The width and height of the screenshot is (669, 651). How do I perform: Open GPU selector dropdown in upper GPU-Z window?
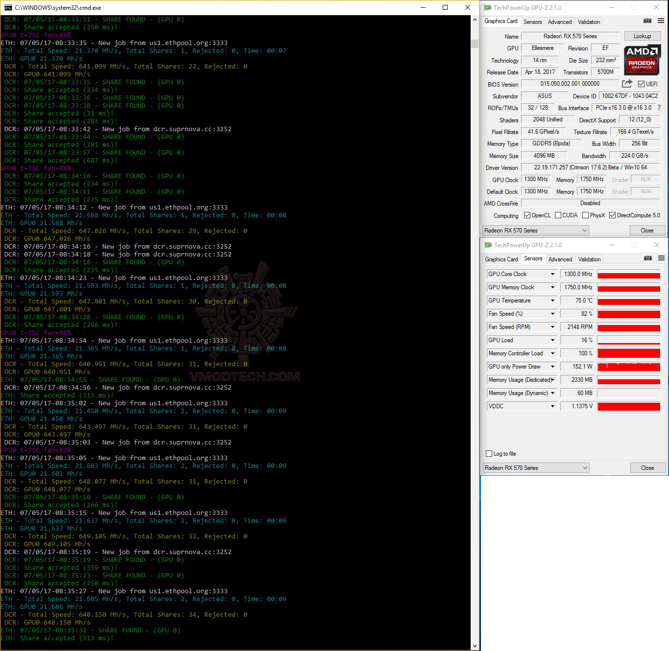click(536, 231)
